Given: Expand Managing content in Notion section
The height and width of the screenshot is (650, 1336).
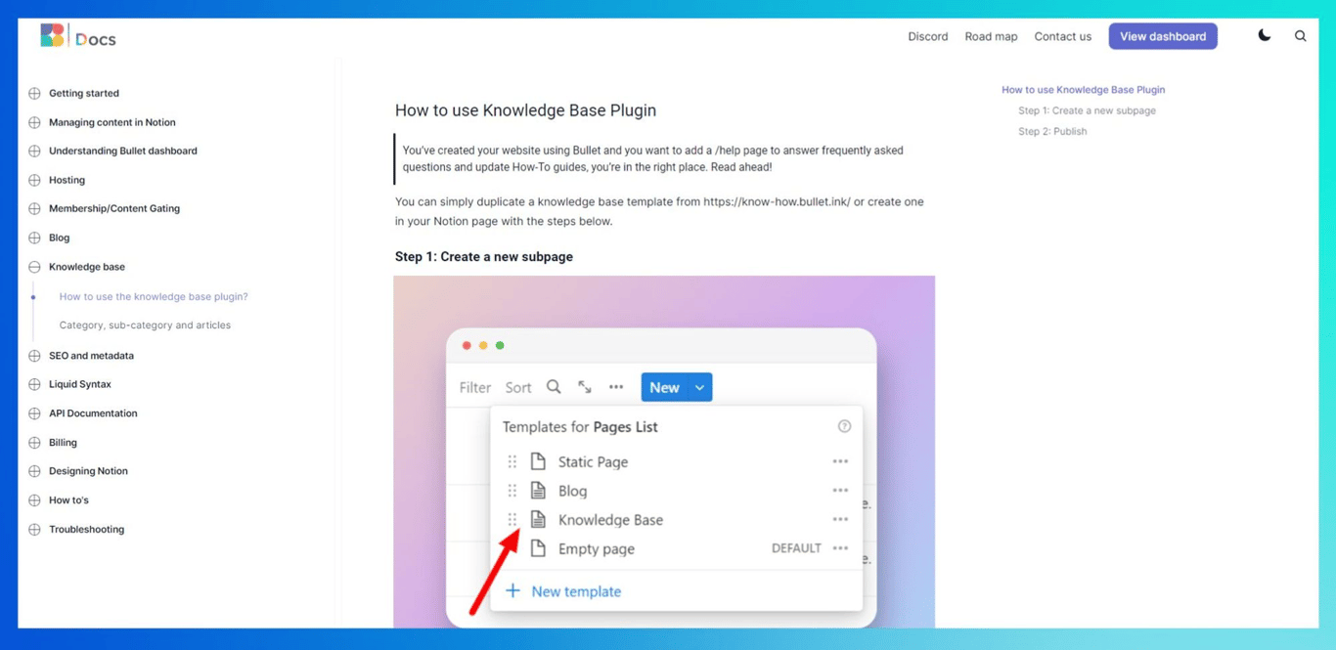Looking at the screenshot, I should click(34, 123).
